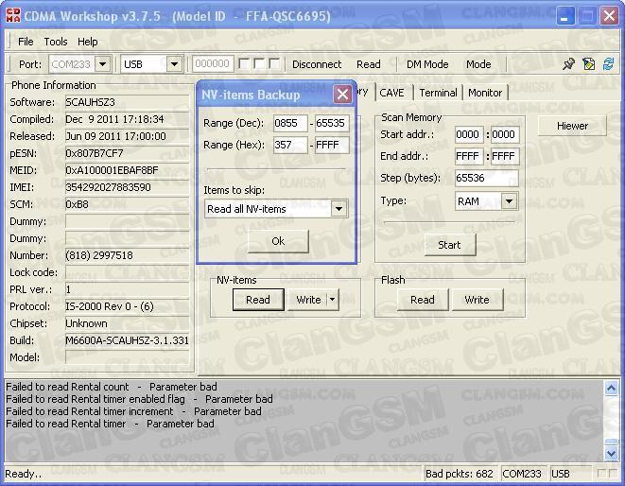The image size is (625, 486).
Task: Toggle the second checkbox next to the 000000 field
Action: pyautogui.click(x=259, y=63)
